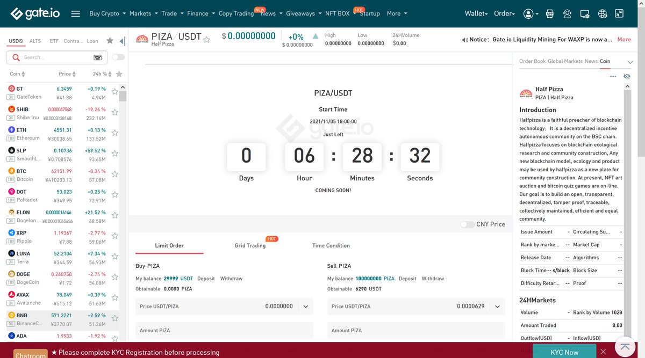Screen dimensions: 645x358
Task: Click into the coin search field
Action: (56, 57)
